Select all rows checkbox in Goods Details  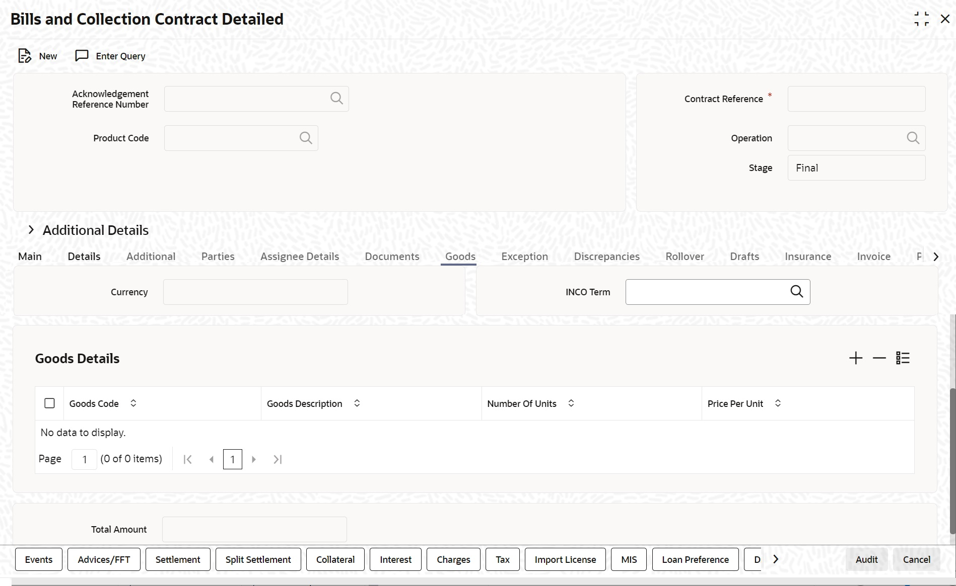tap(49, 403)
